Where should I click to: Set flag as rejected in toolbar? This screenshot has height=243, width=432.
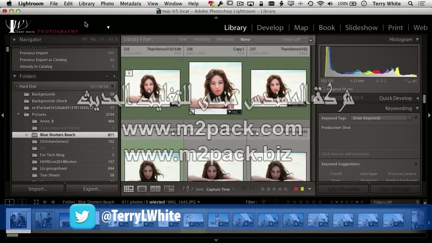coord(252,189)
